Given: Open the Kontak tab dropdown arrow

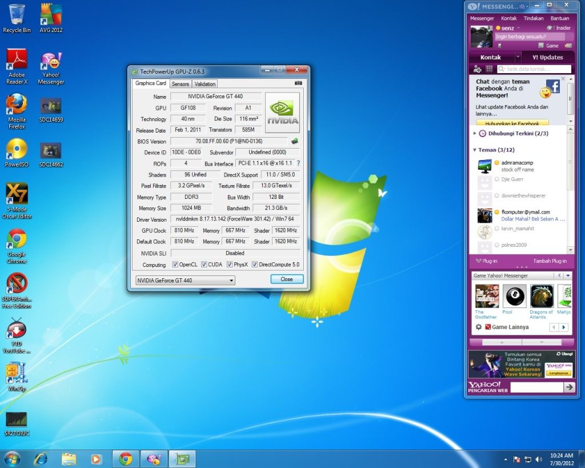Looking at the screenshot, I should tap(518, 57).
